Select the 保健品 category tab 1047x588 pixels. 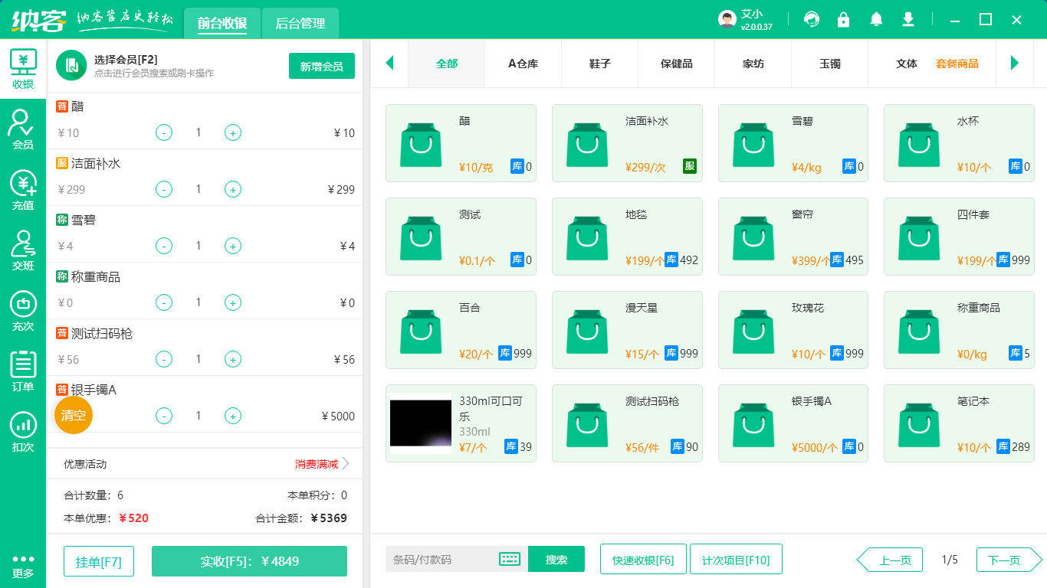click(x=676, y=64)
